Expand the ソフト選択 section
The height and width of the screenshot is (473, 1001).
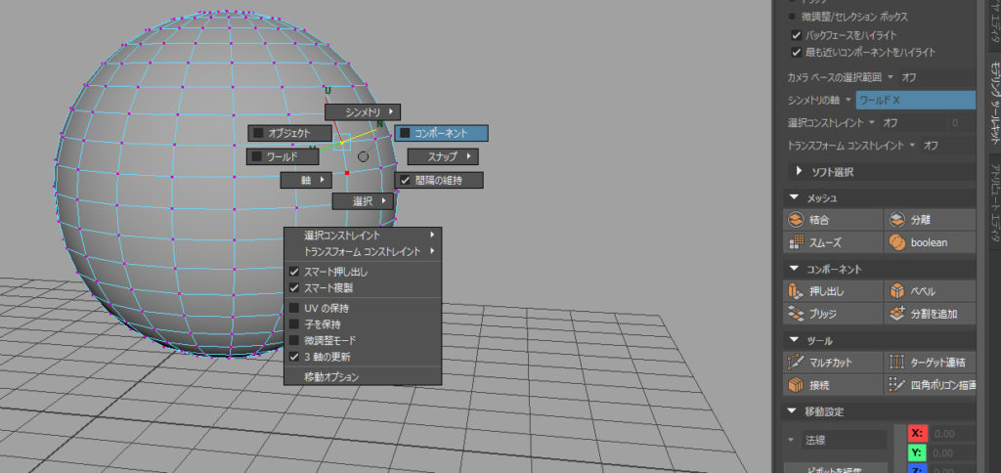(x=800, y=171)
